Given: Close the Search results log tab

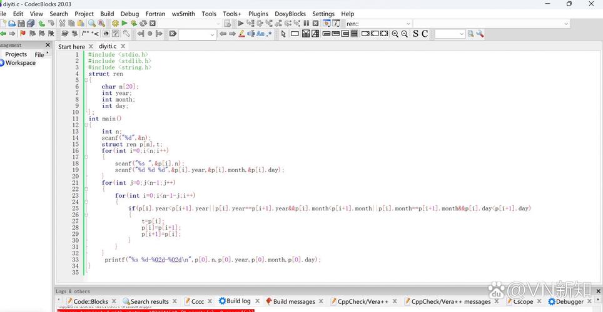Looking at the screenshot, I should [x=175, y=301].
